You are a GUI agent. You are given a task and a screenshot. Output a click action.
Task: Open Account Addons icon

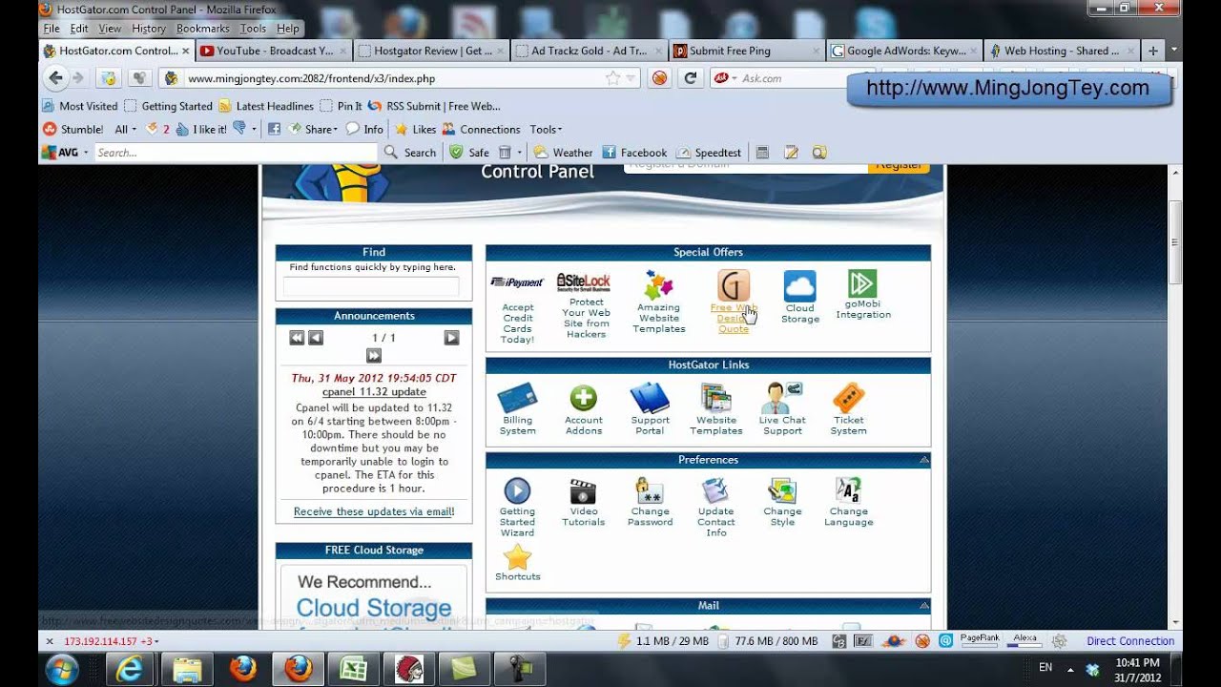click(x=583, y=398)
